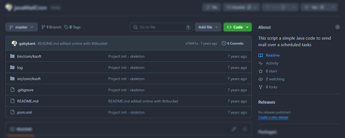Viewport: 345px width, 138px height.
Task: Open the green Code dropdown button
Action: [238, 27]
